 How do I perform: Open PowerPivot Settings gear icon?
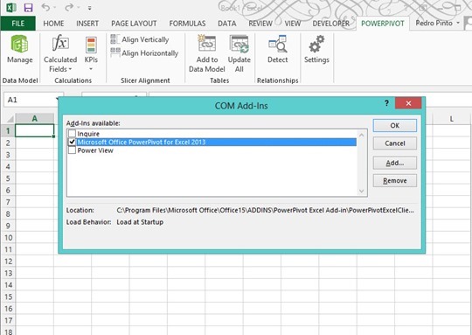tap(316, 49)
